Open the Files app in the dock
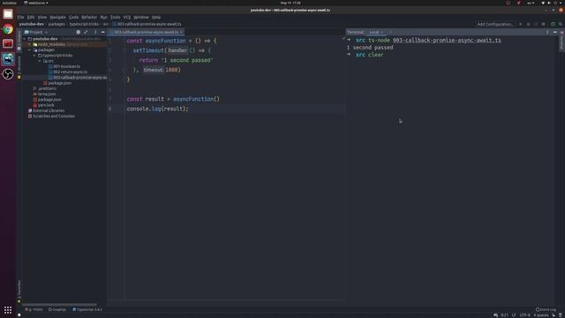Viewport: 565px width, 318px height. [x=8, y=14]
